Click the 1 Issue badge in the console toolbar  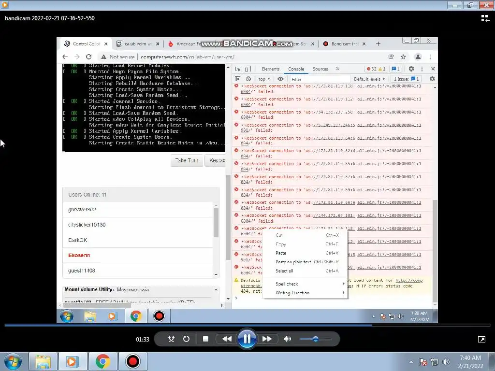tap(406, 79)
